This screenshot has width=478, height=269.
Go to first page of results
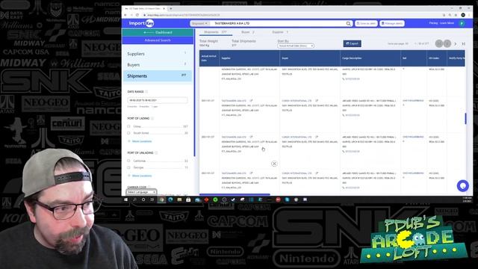pos(438,43)
